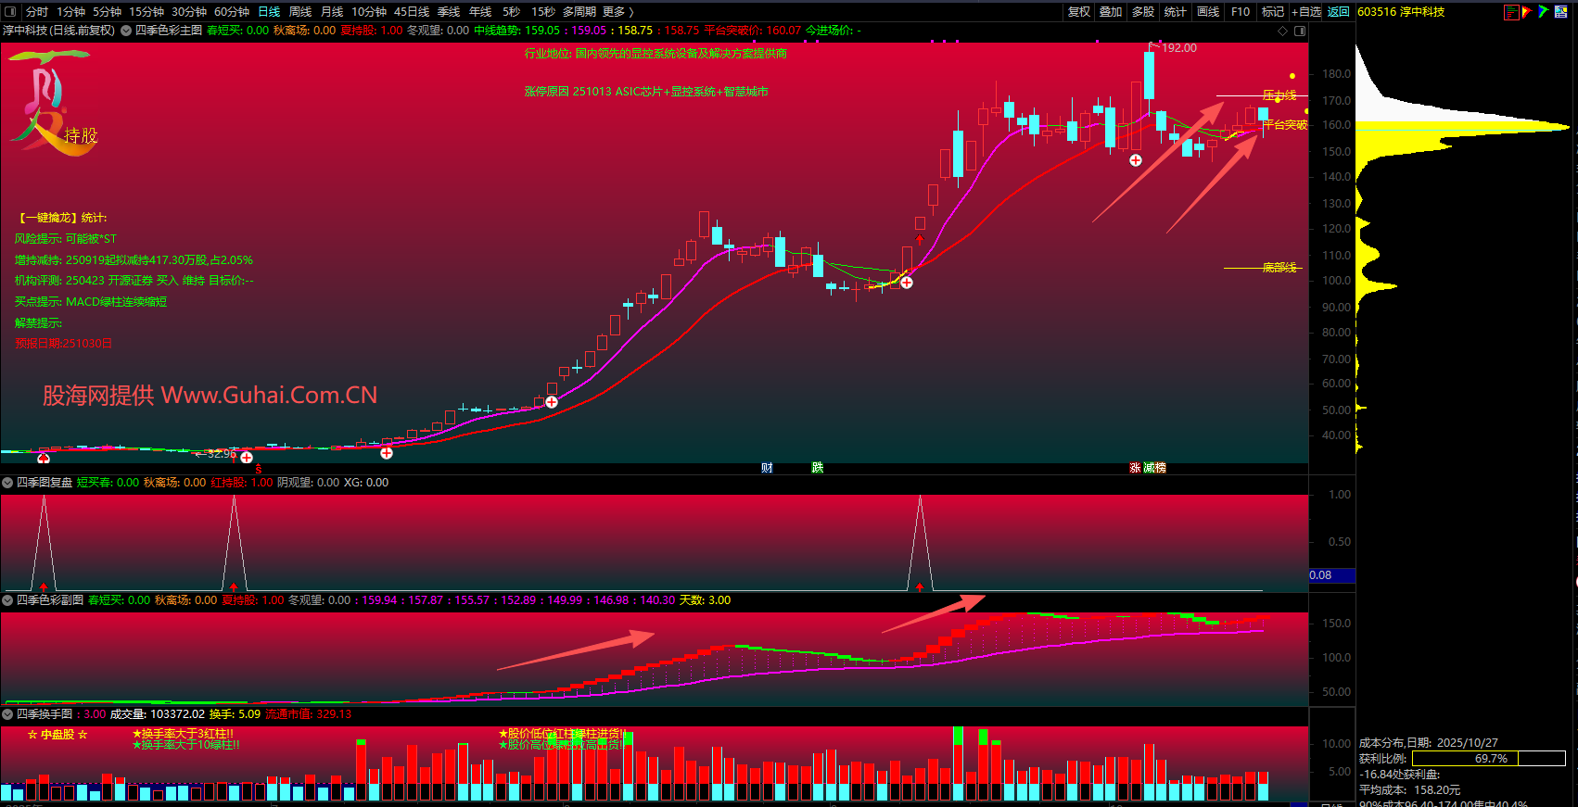The width and height of the screenshot is (1578, 807).
Task: Toggle the right side panel icon above chart
Action: pyautogui.click(x=1300, y=31)
